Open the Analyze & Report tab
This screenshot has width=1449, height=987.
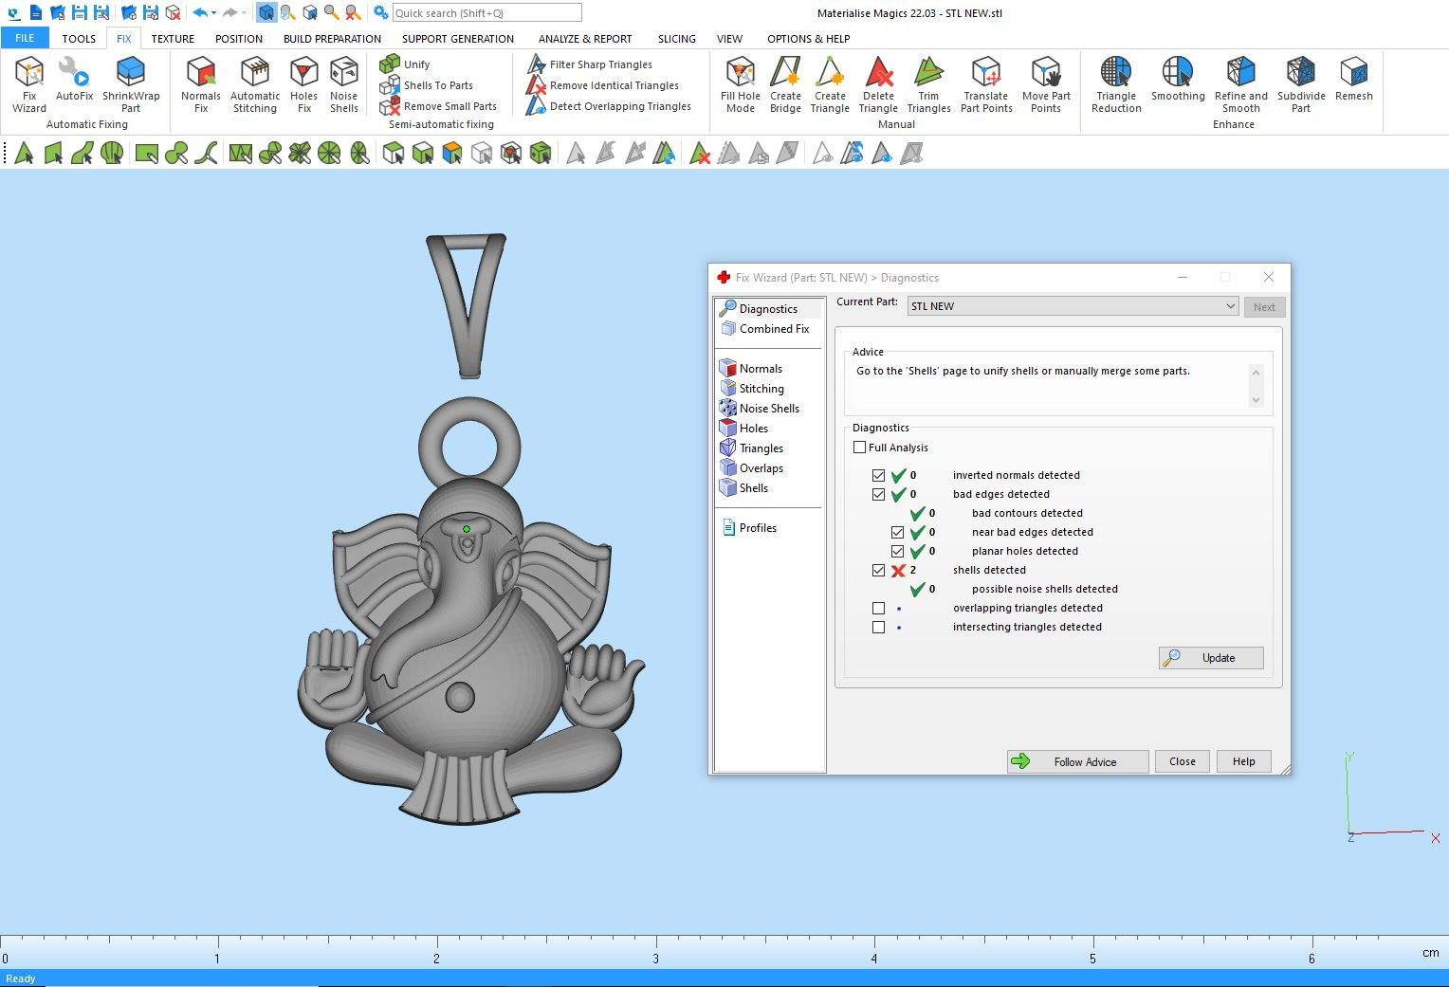tap(584, 39)
